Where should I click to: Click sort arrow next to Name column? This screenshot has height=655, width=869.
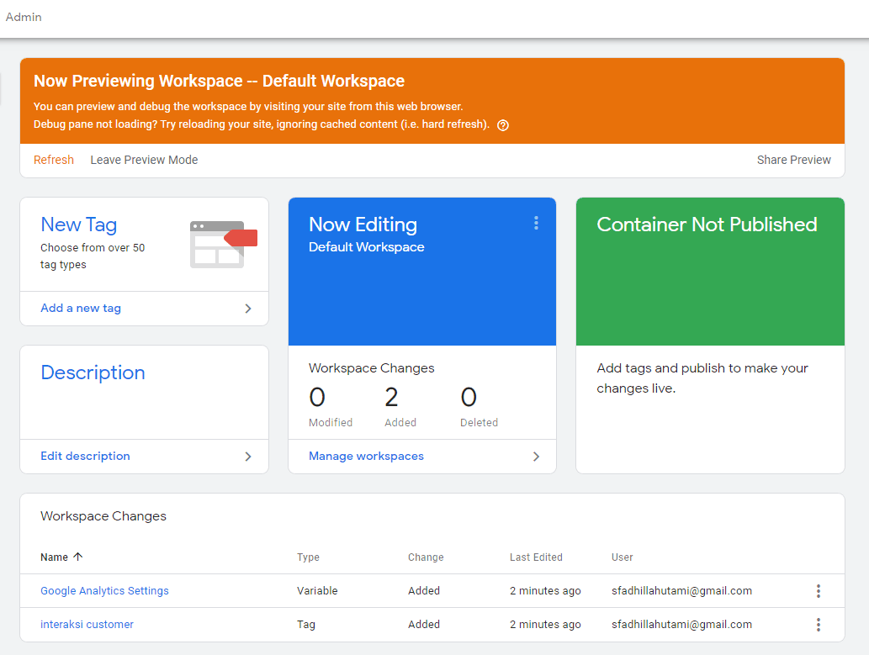tap(78, 557)
